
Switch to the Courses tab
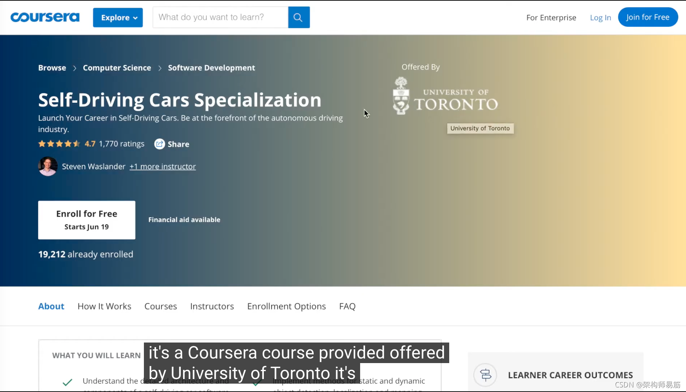(x=161, y=306)
